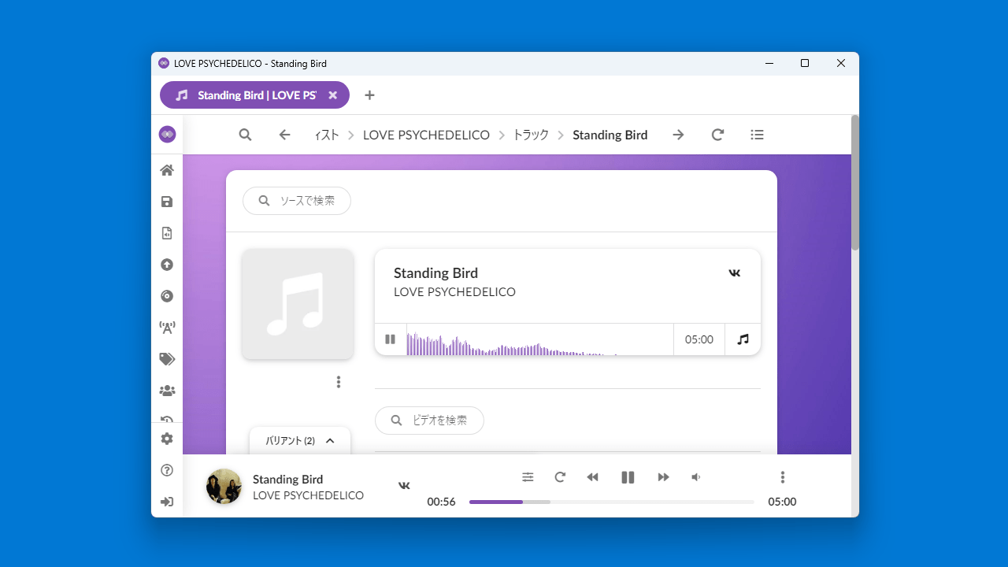Open settings gear in sidebar
Viewport: 1008px width, 567px height.
point(167,439)
